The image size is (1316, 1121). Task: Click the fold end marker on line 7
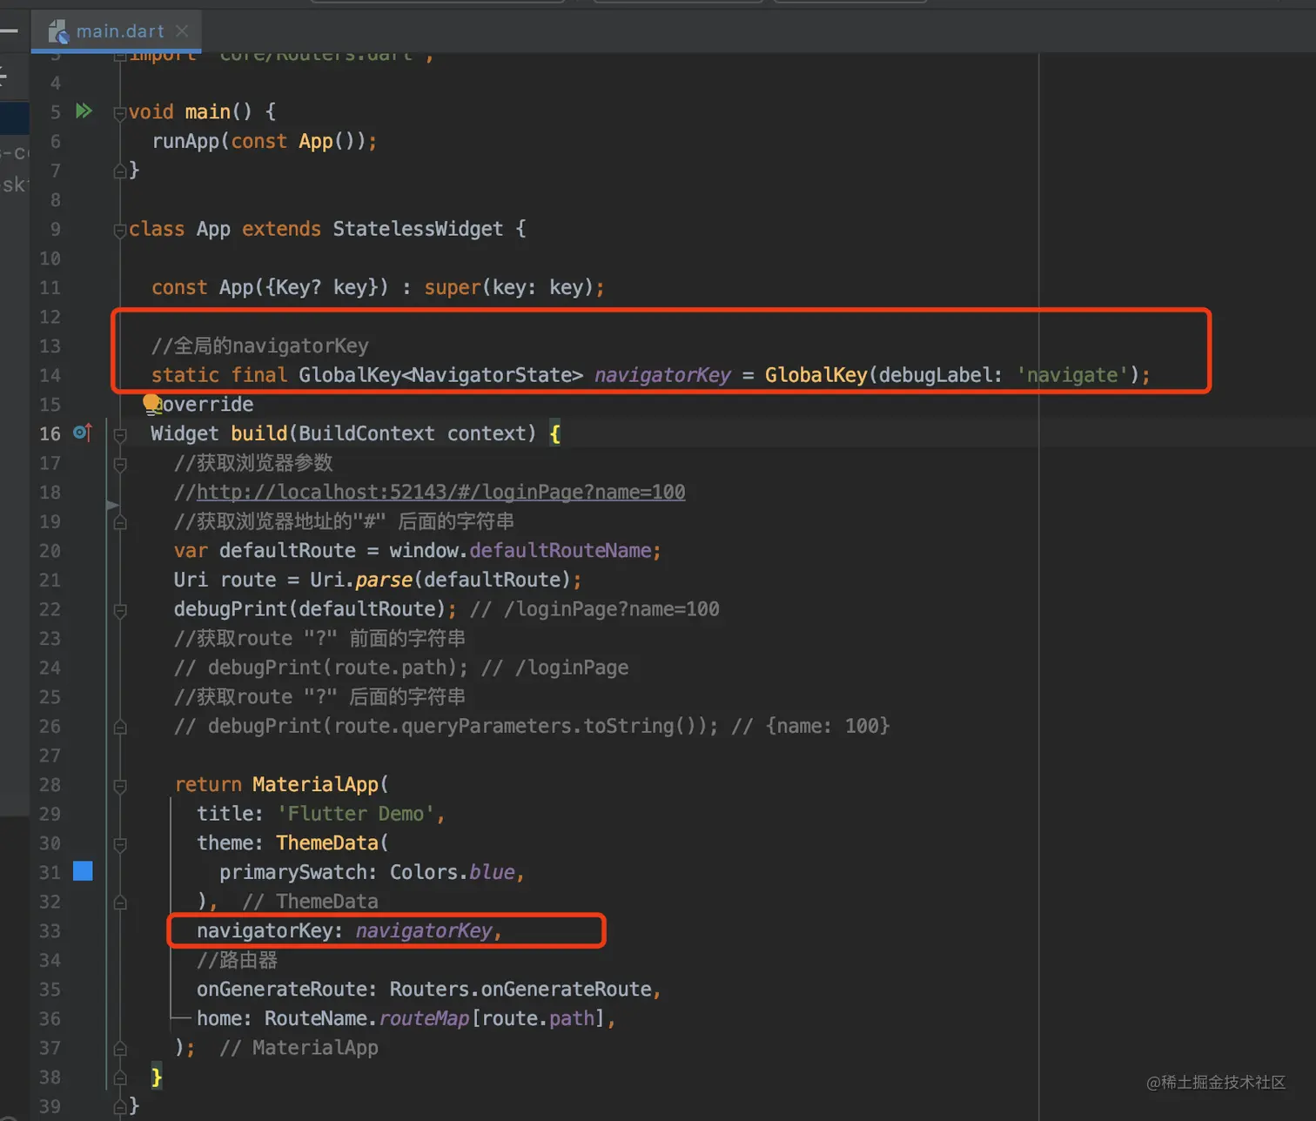pos(120,171)
